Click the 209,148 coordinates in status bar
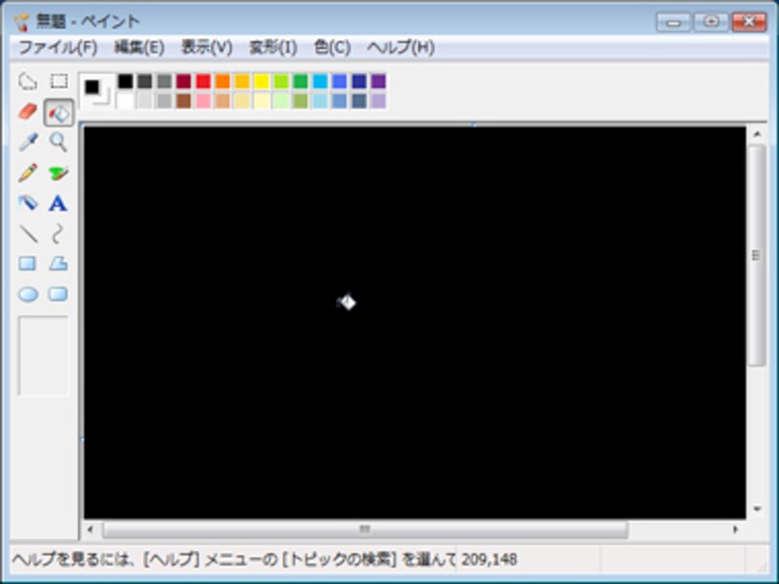Viewport: 779px width, 584px height. (490, 560)
